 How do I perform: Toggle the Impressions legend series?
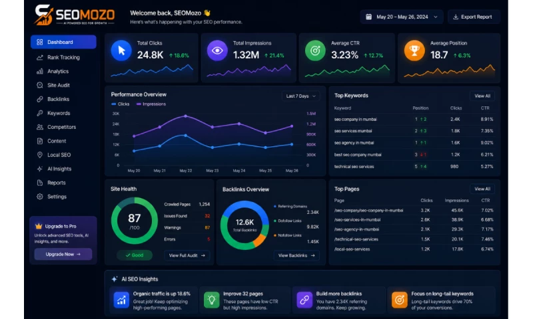(x=151, y=104)
